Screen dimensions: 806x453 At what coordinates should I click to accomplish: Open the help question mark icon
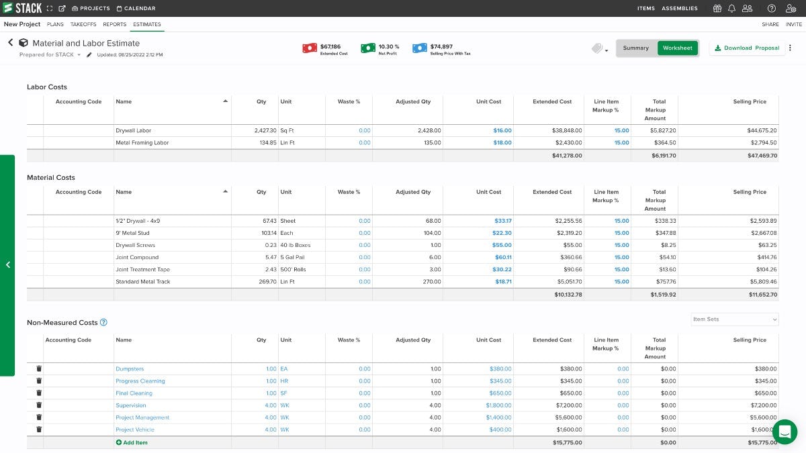(x=770, y=8)
